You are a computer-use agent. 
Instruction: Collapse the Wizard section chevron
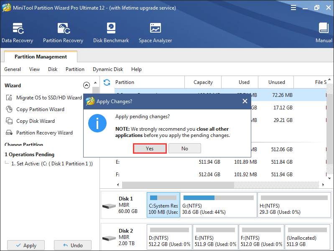coord(86,85)
